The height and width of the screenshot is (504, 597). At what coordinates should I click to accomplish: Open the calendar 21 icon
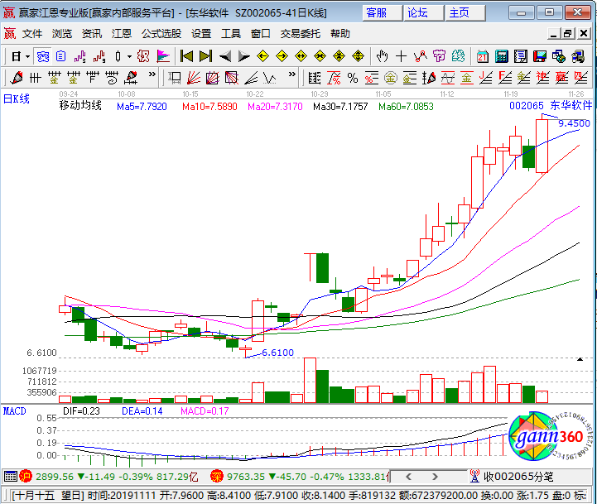(483, 57)
